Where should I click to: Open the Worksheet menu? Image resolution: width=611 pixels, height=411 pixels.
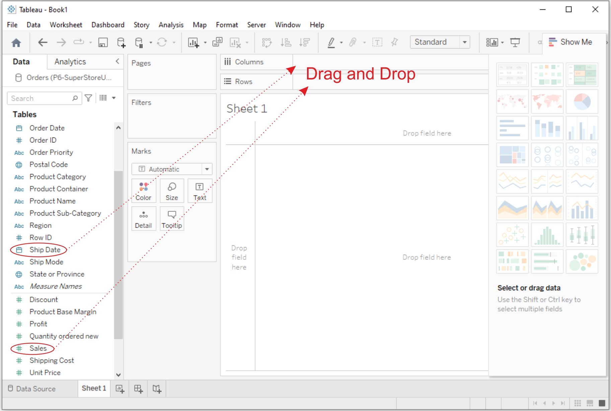[x=66, y=25]
